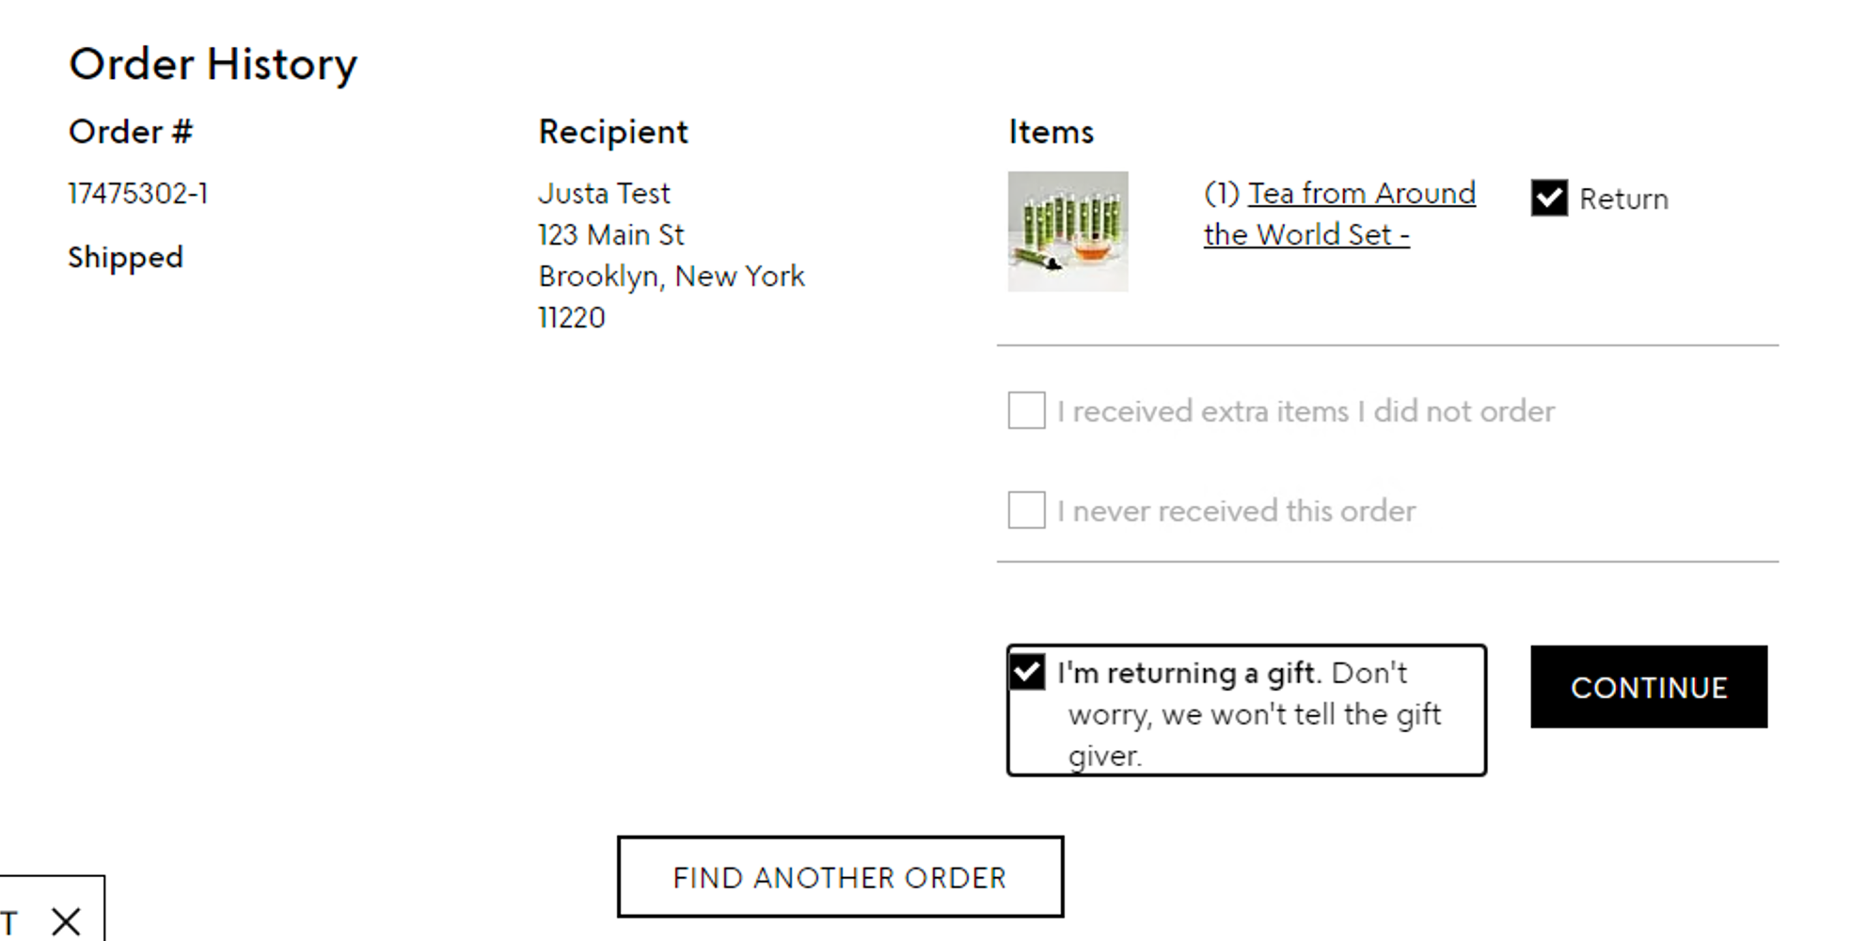Viewport: 1851px width, 941px height.
Task: Click the tea set product thumbnail image
Action: (1068, 231)
